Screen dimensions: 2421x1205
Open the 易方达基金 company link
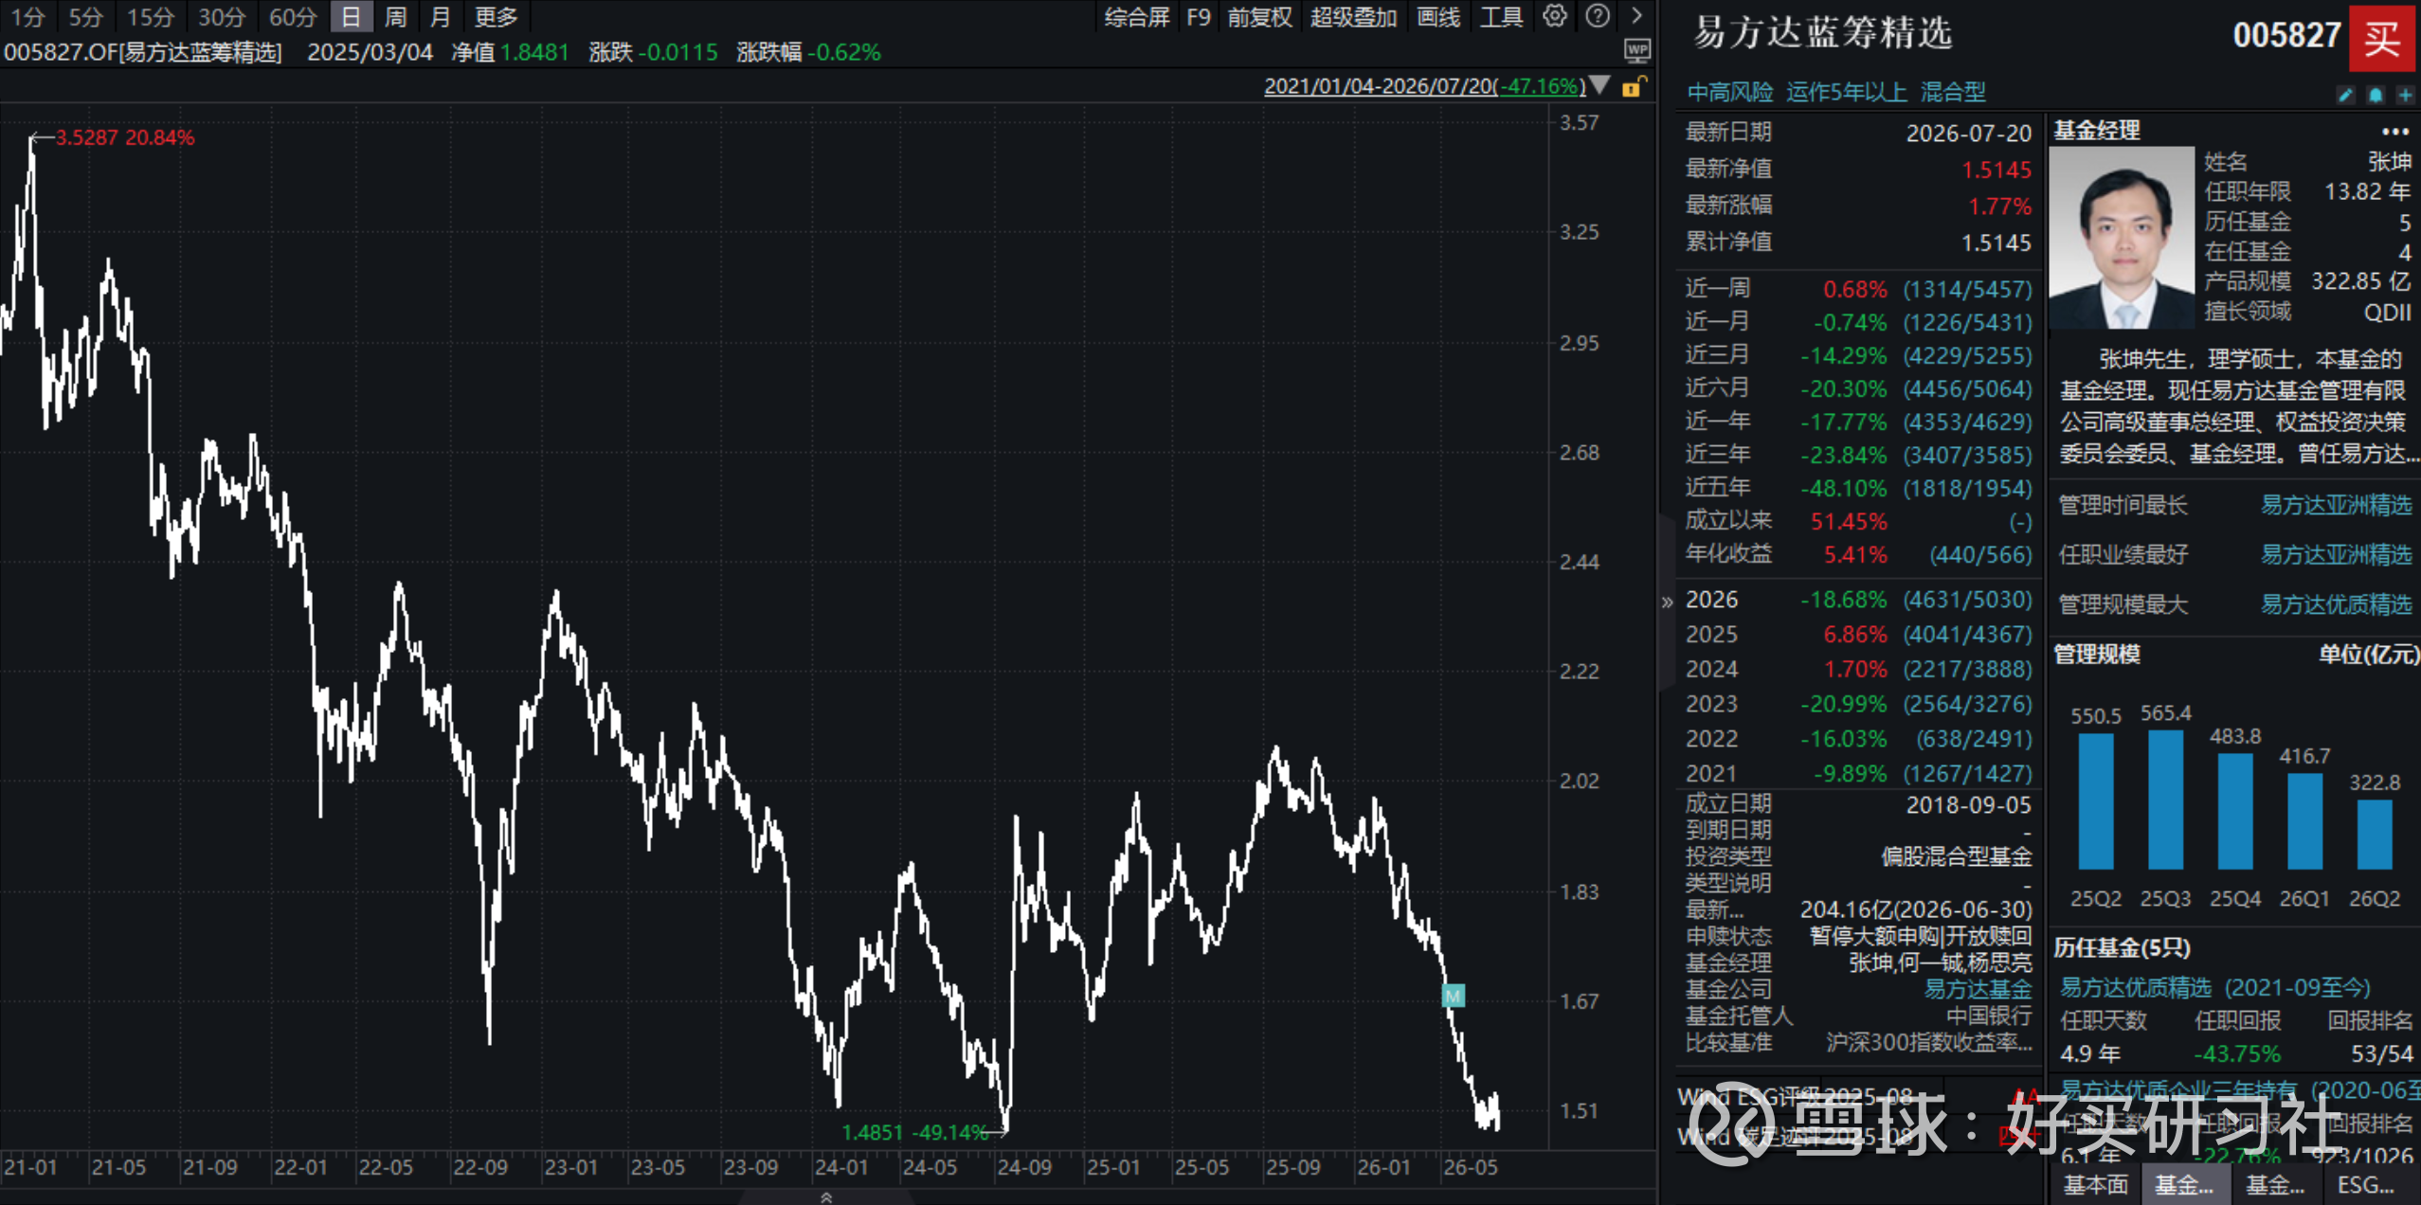[1978, 989]
